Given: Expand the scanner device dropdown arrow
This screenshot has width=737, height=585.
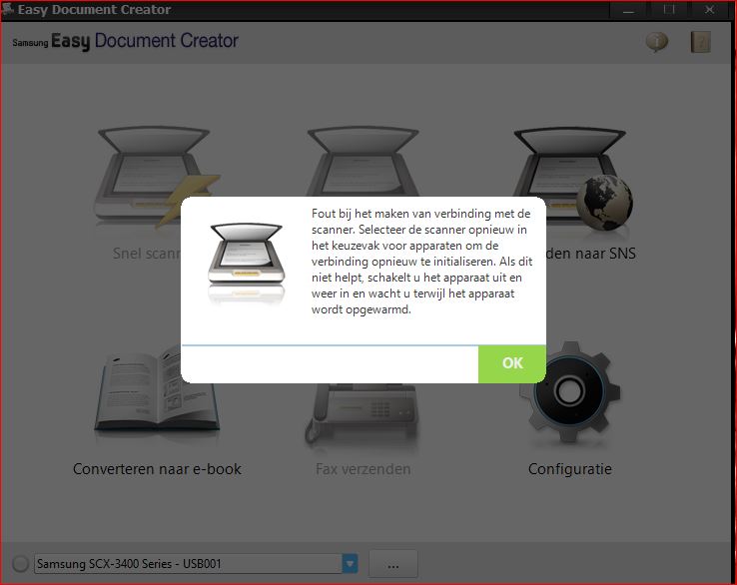Looking at the screenshot, I should tap(350, 563).
